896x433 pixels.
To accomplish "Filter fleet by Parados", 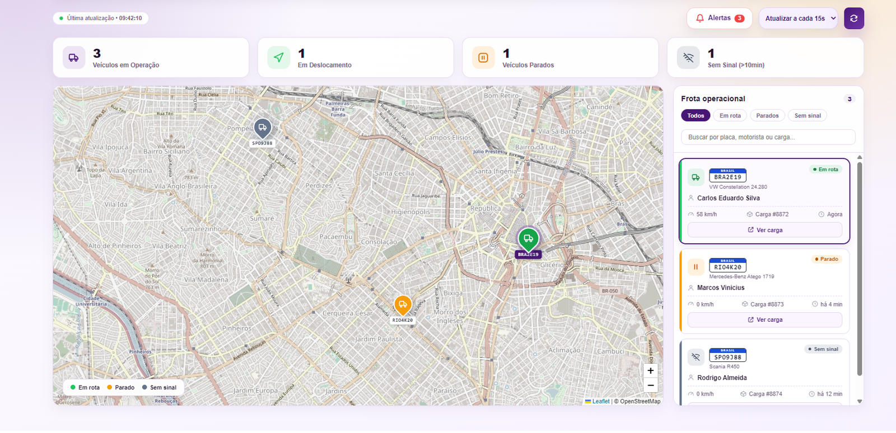I will pyautogui.click(x=767, y=116).
